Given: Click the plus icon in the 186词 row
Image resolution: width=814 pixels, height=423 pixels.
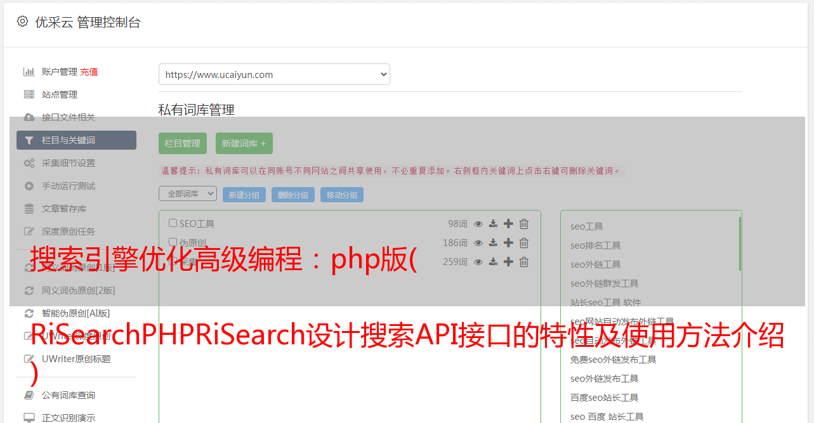Looking at the screenshot, I should (x=508, y=243).
